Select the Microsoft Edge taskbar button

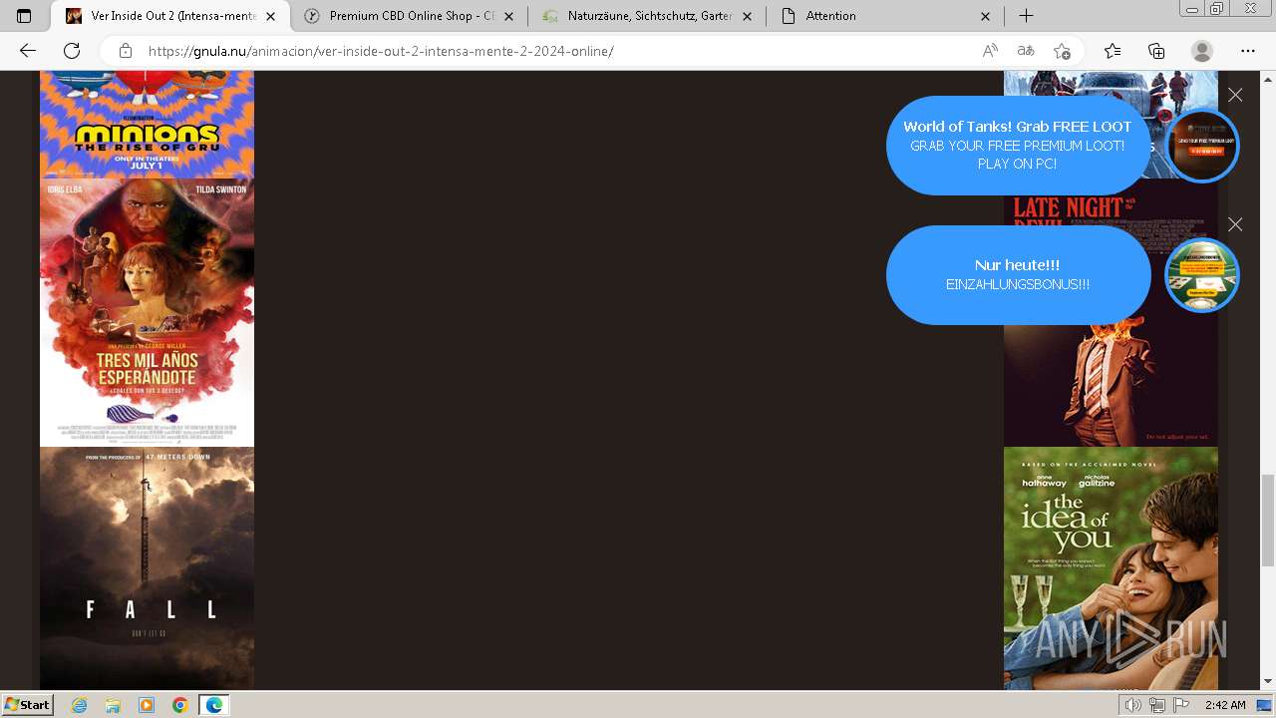pyautogui.click(x=214, y=705)
